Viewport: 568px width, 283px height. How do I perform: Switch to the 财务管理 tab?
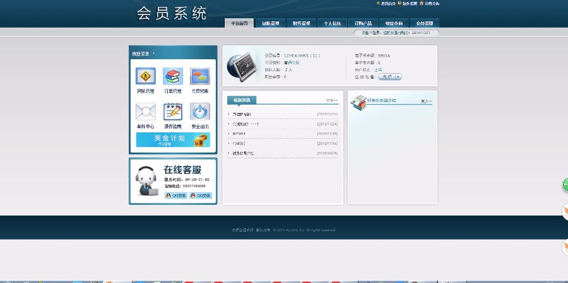(302, 23)
